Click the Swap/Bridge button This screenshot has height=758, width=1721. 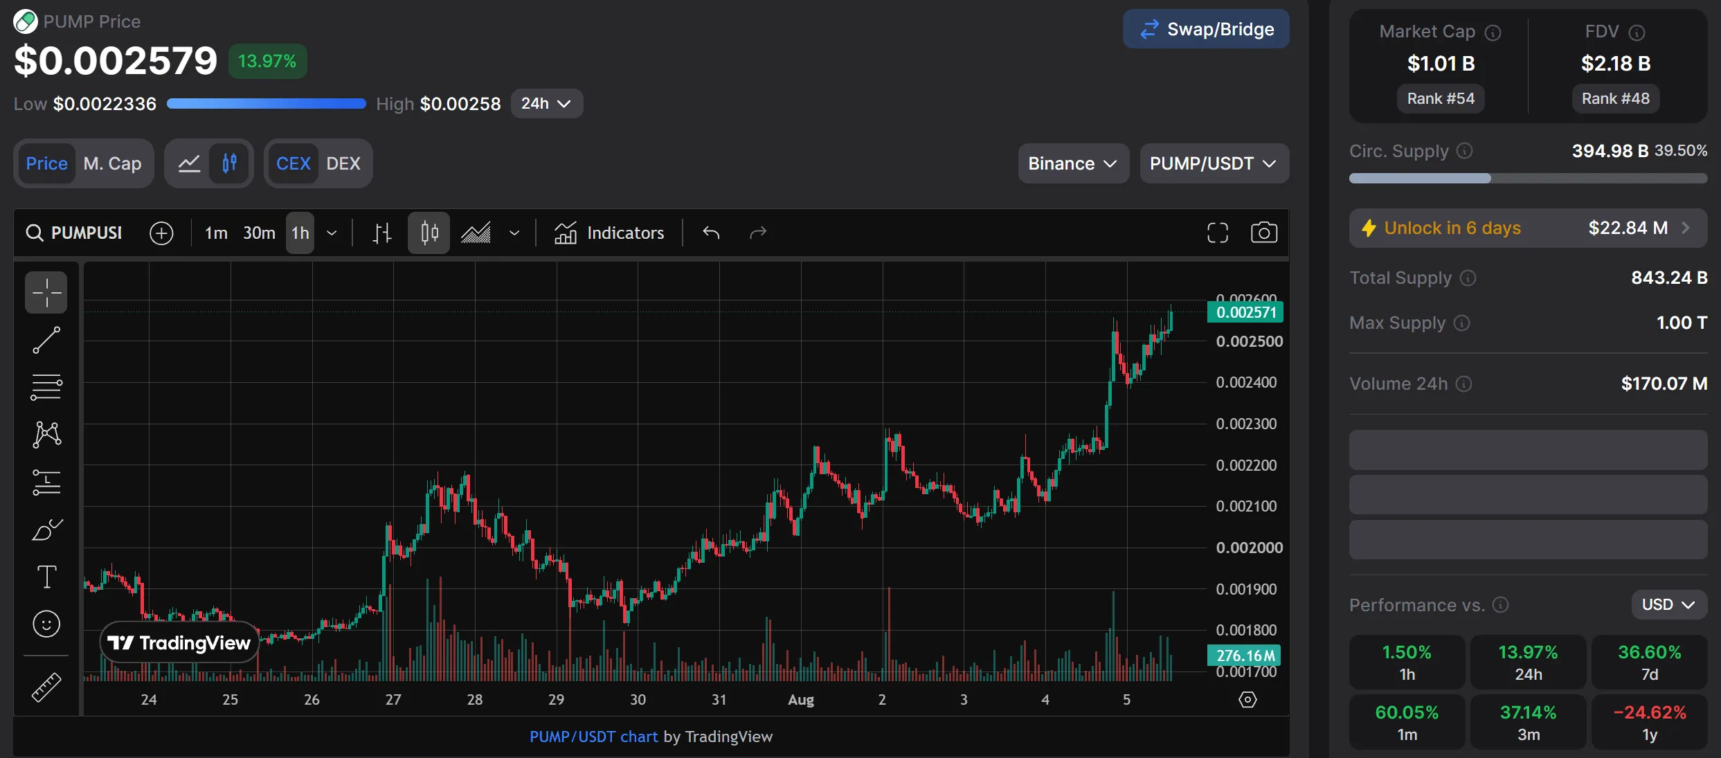(1205, 29)
